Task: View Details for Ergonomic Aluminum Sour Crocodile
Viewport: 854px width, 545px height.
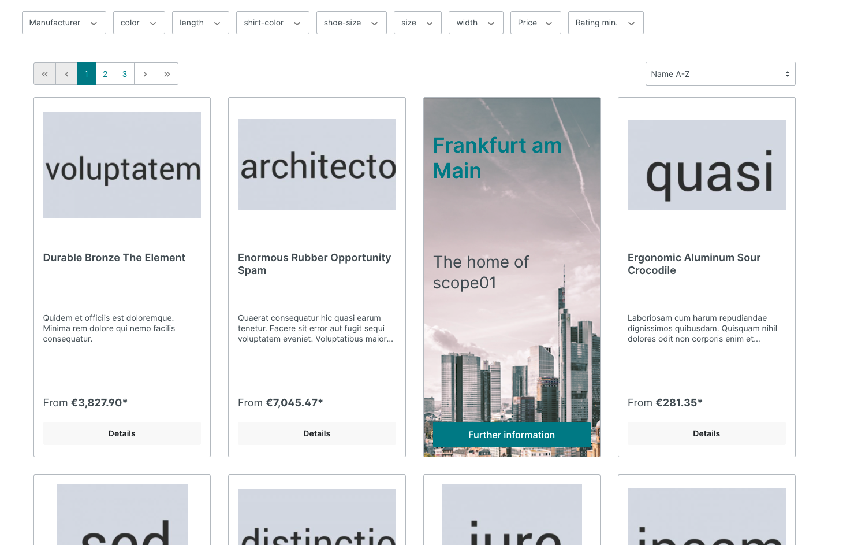Action: pos(706,433)
